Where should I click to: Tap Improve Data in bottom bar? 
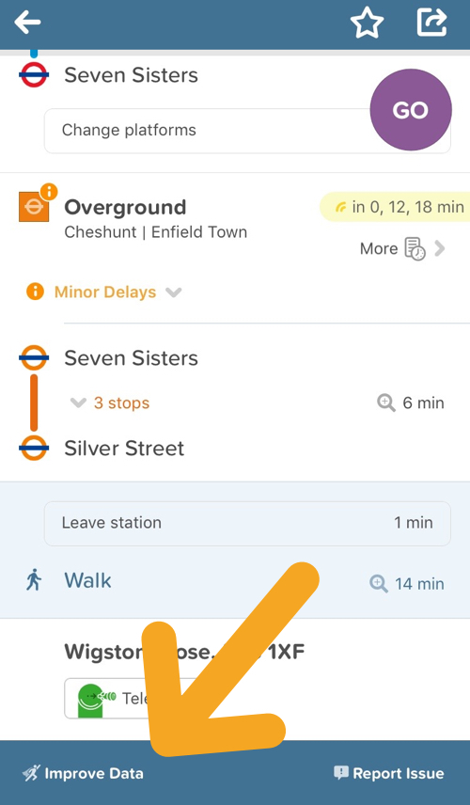point(83,773)
